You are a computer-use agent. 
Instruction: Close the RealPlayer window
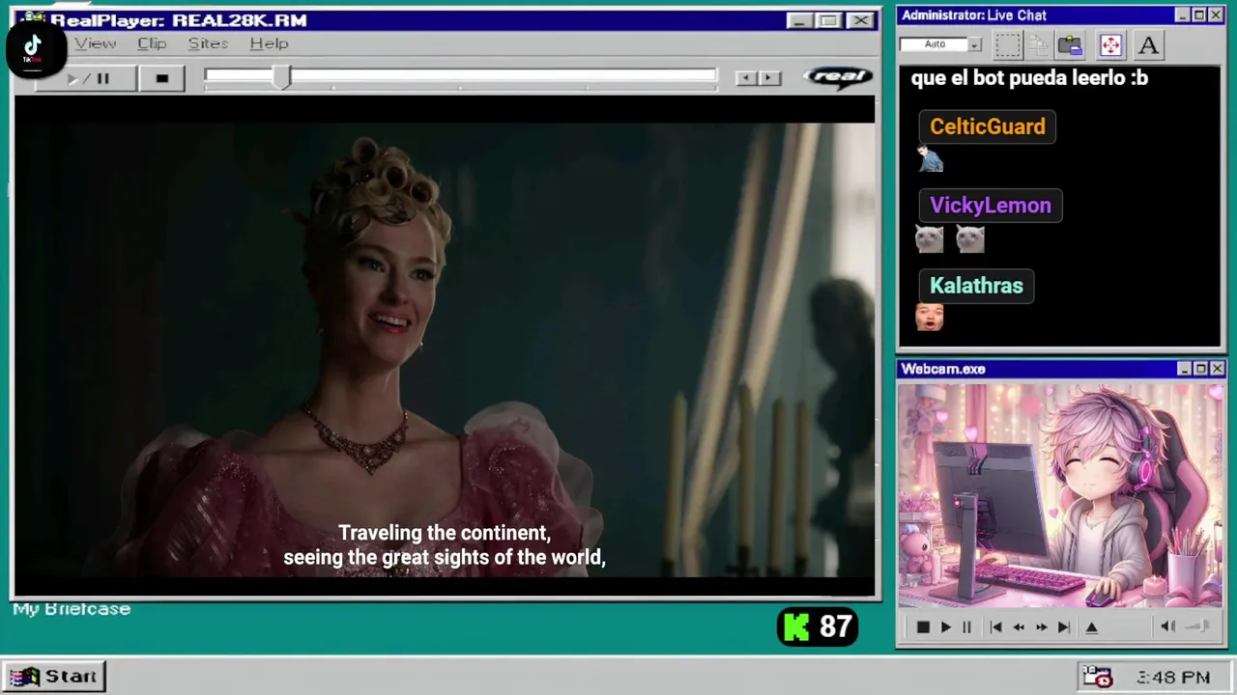point(860,20)
